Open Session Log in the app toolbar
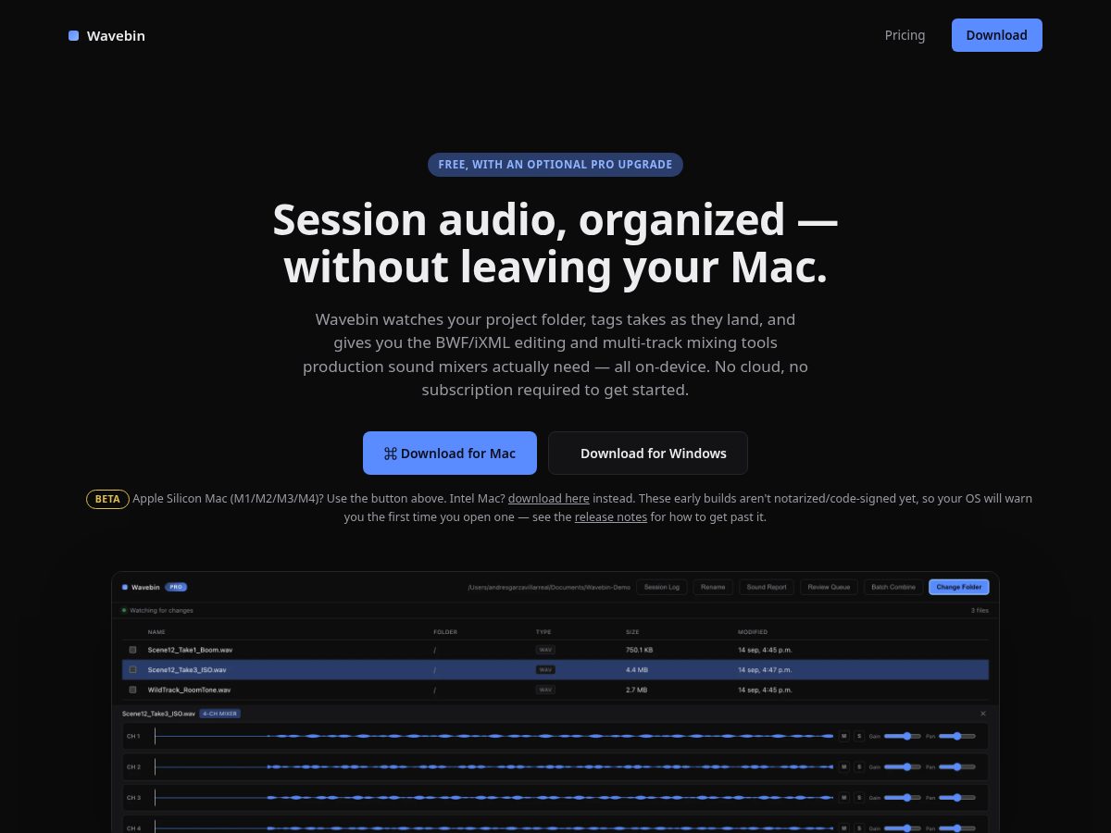The image size is (1111, 833). point(662,587)
